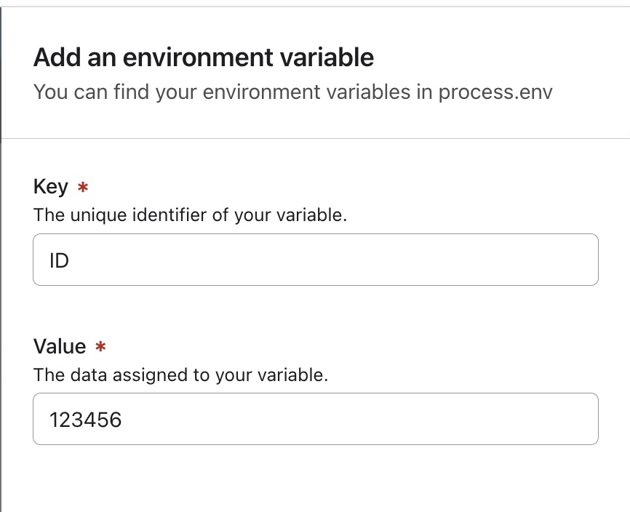Click the process.env description text
630x512 pixels.
[x=291, y=92]
